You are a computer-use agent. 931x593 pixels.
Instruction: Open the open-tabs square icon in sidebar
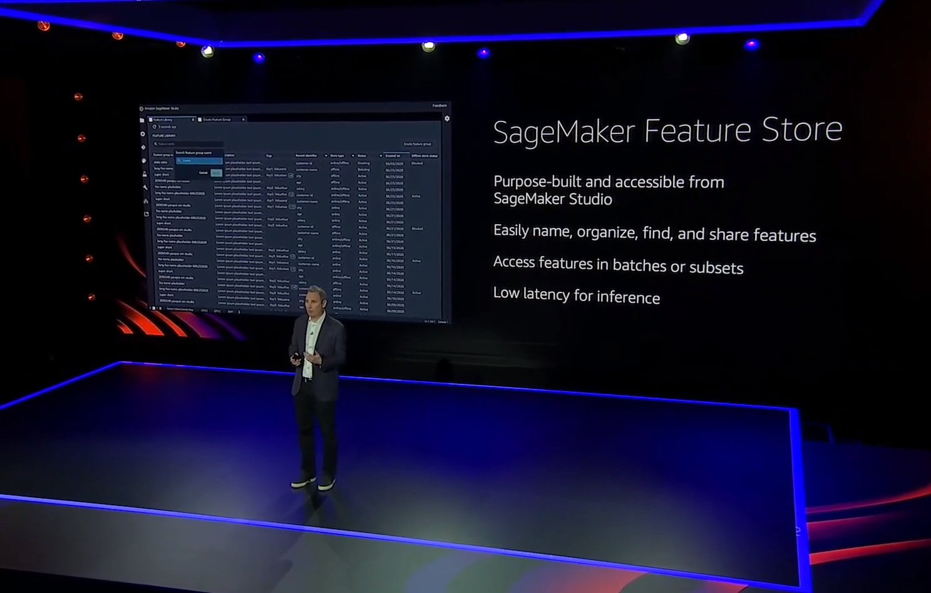click(x=147, y=214)
